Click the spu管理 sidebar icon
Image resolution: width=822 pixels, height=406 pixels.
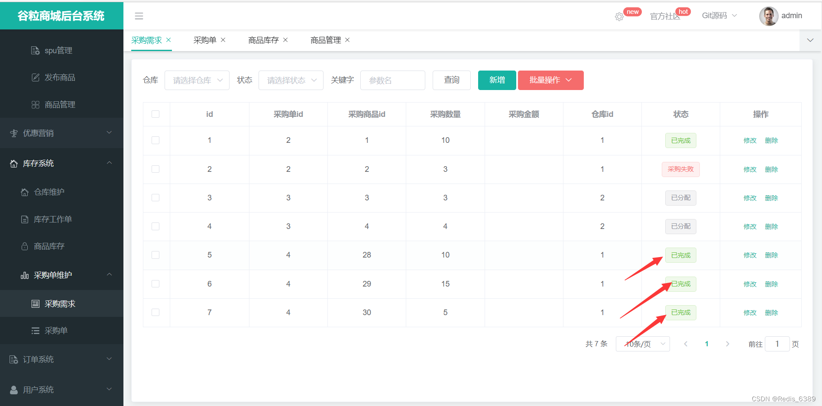[x=36, y=51]
